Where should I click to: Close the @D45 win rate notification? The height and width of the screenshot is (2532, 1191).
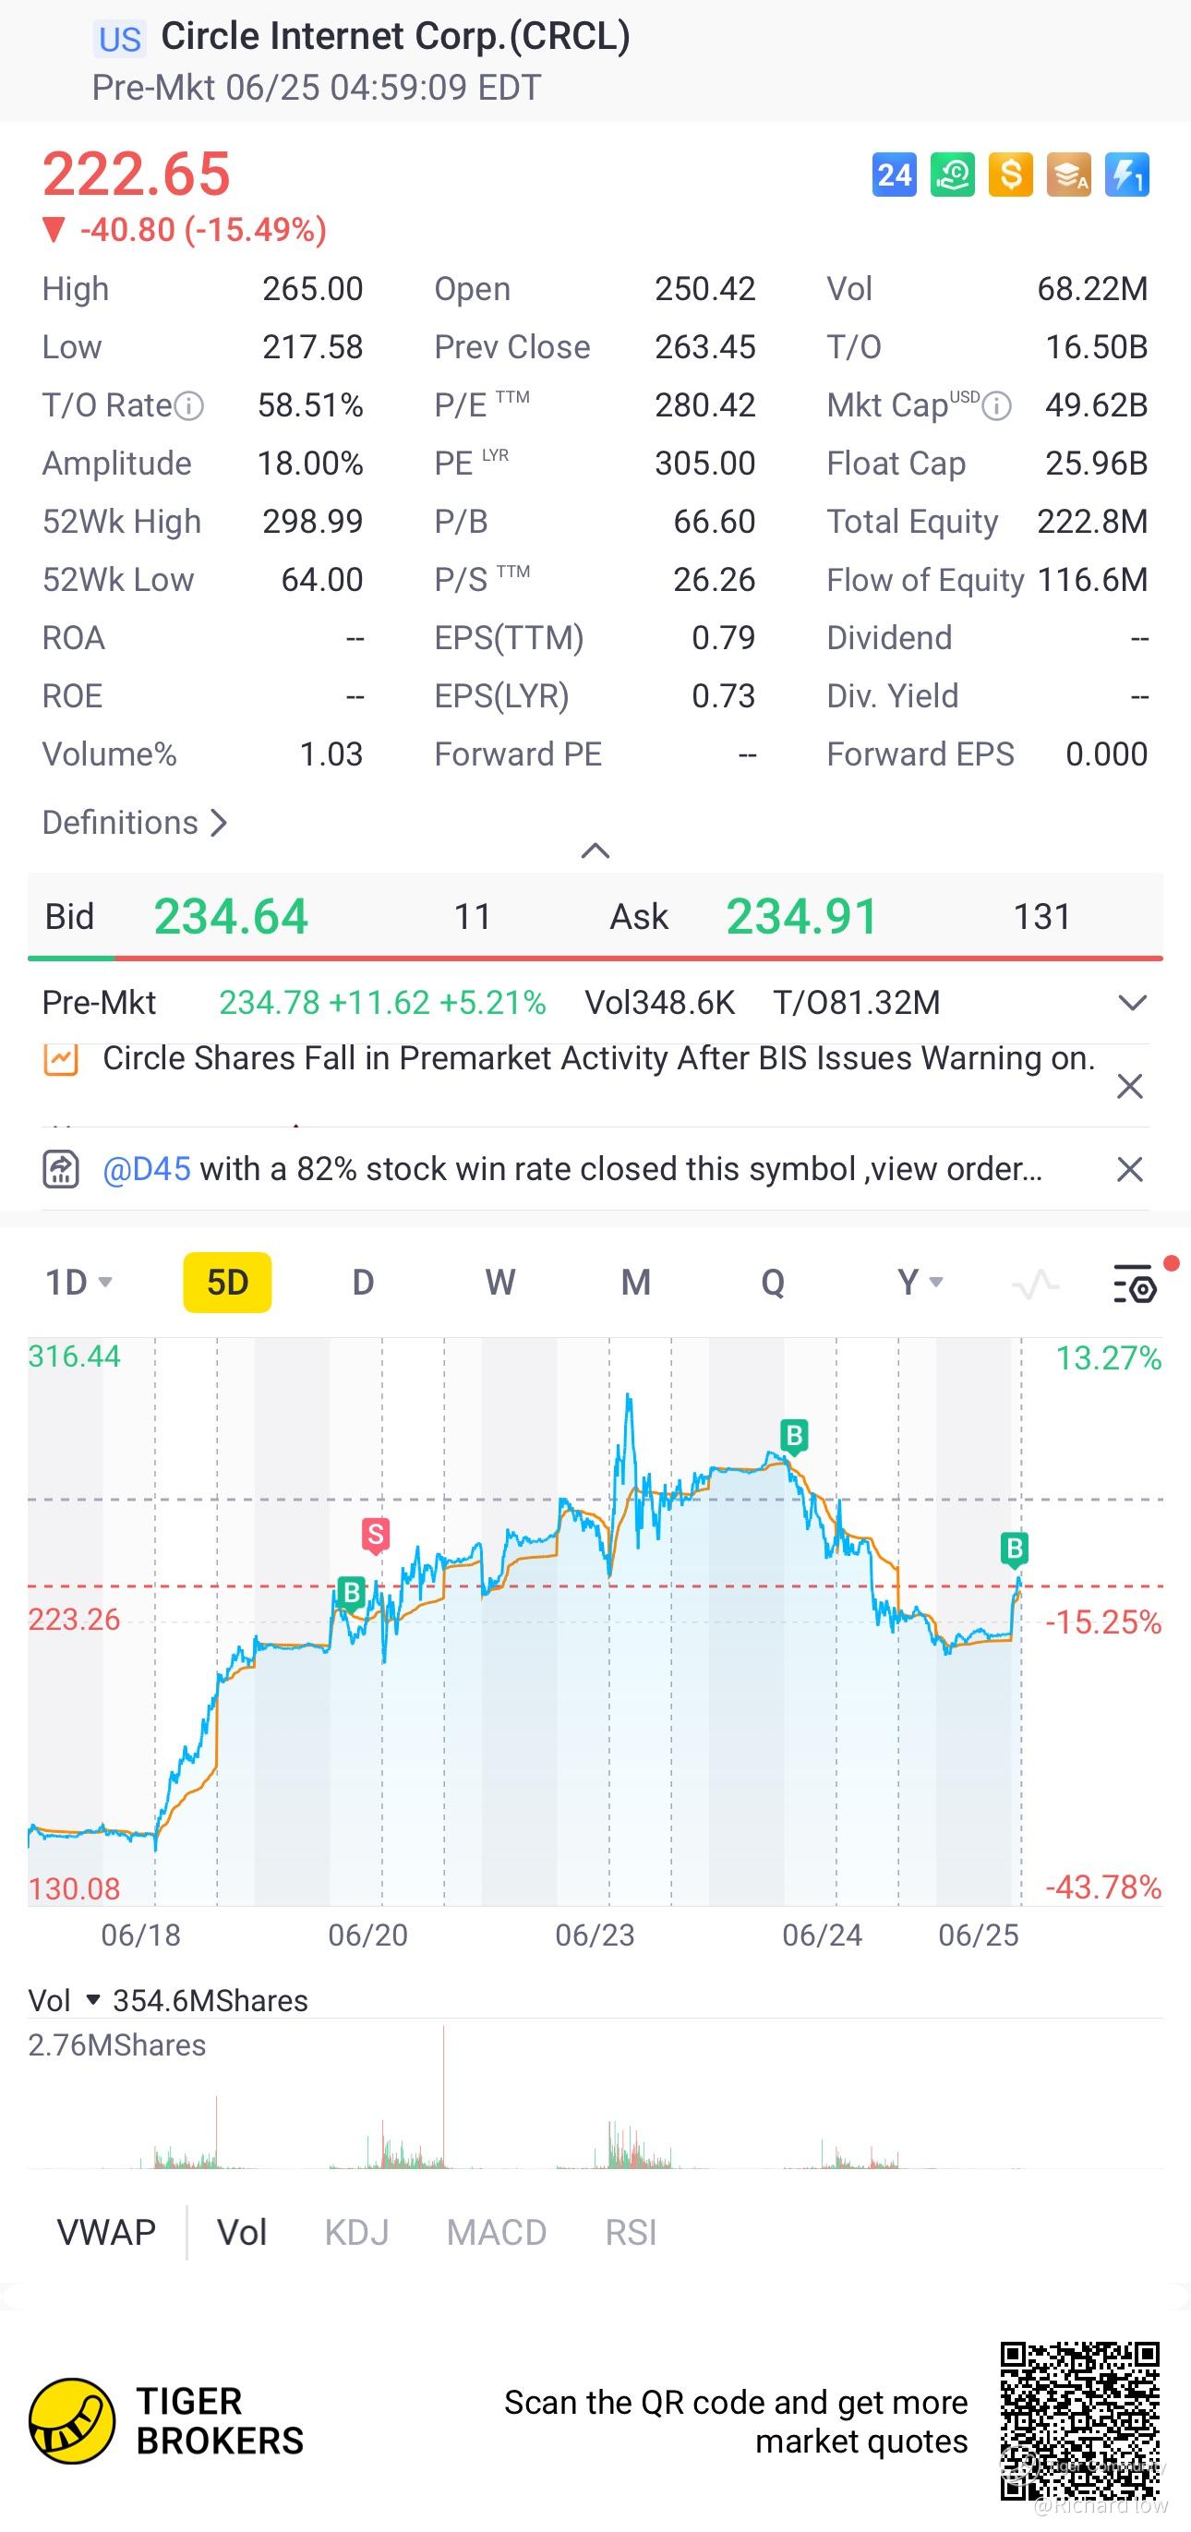pyautogui.click(x=1130, y=1170)
